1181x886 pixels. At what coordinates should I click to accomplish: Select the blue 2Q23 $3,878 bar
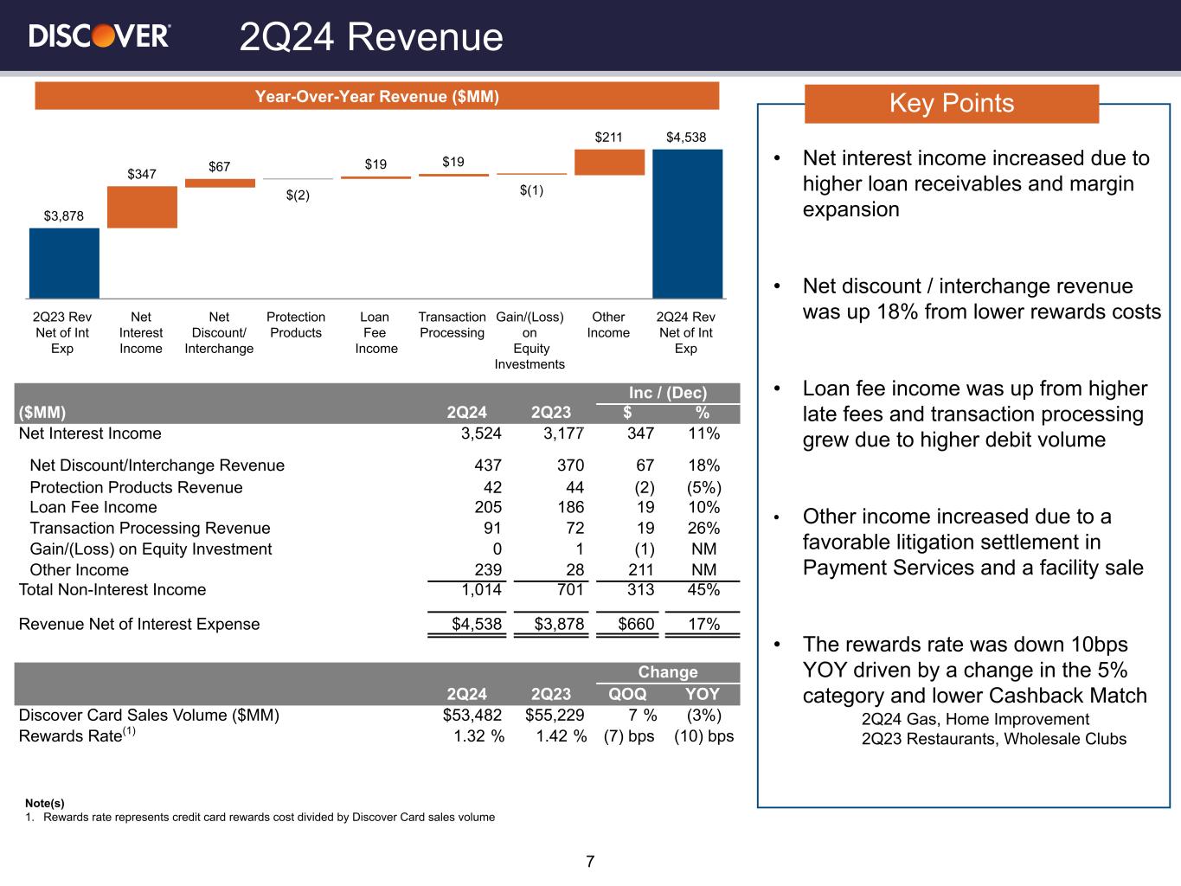click(x=64, y=263)
